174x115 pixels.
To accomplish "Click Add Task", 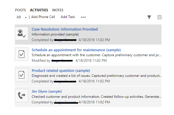I will pyautogui.click(x=68, y=17).
